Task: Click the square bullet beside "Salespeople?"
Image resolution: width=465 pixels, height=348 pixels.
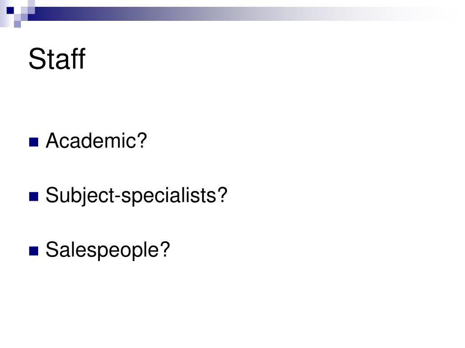Action: pyautogui.click(x=34, y=251)
